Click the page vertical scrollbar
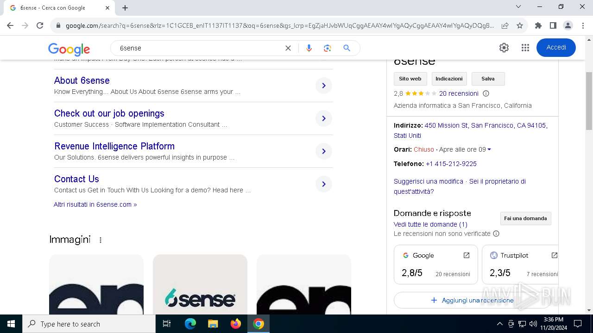This screenshot has width=593, height=333. pyautogui.click(x=589, y=102)
